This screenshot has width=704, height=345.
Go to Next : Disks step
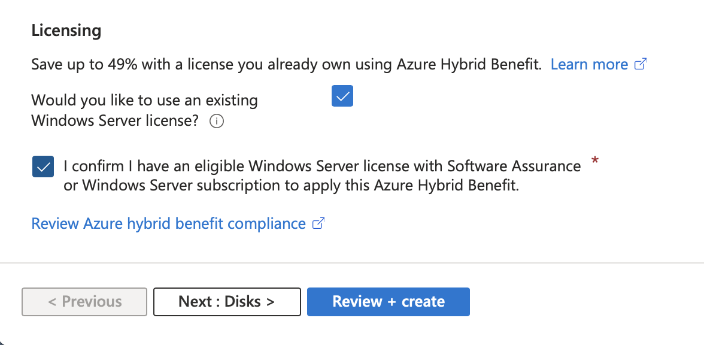click(227, 301)
